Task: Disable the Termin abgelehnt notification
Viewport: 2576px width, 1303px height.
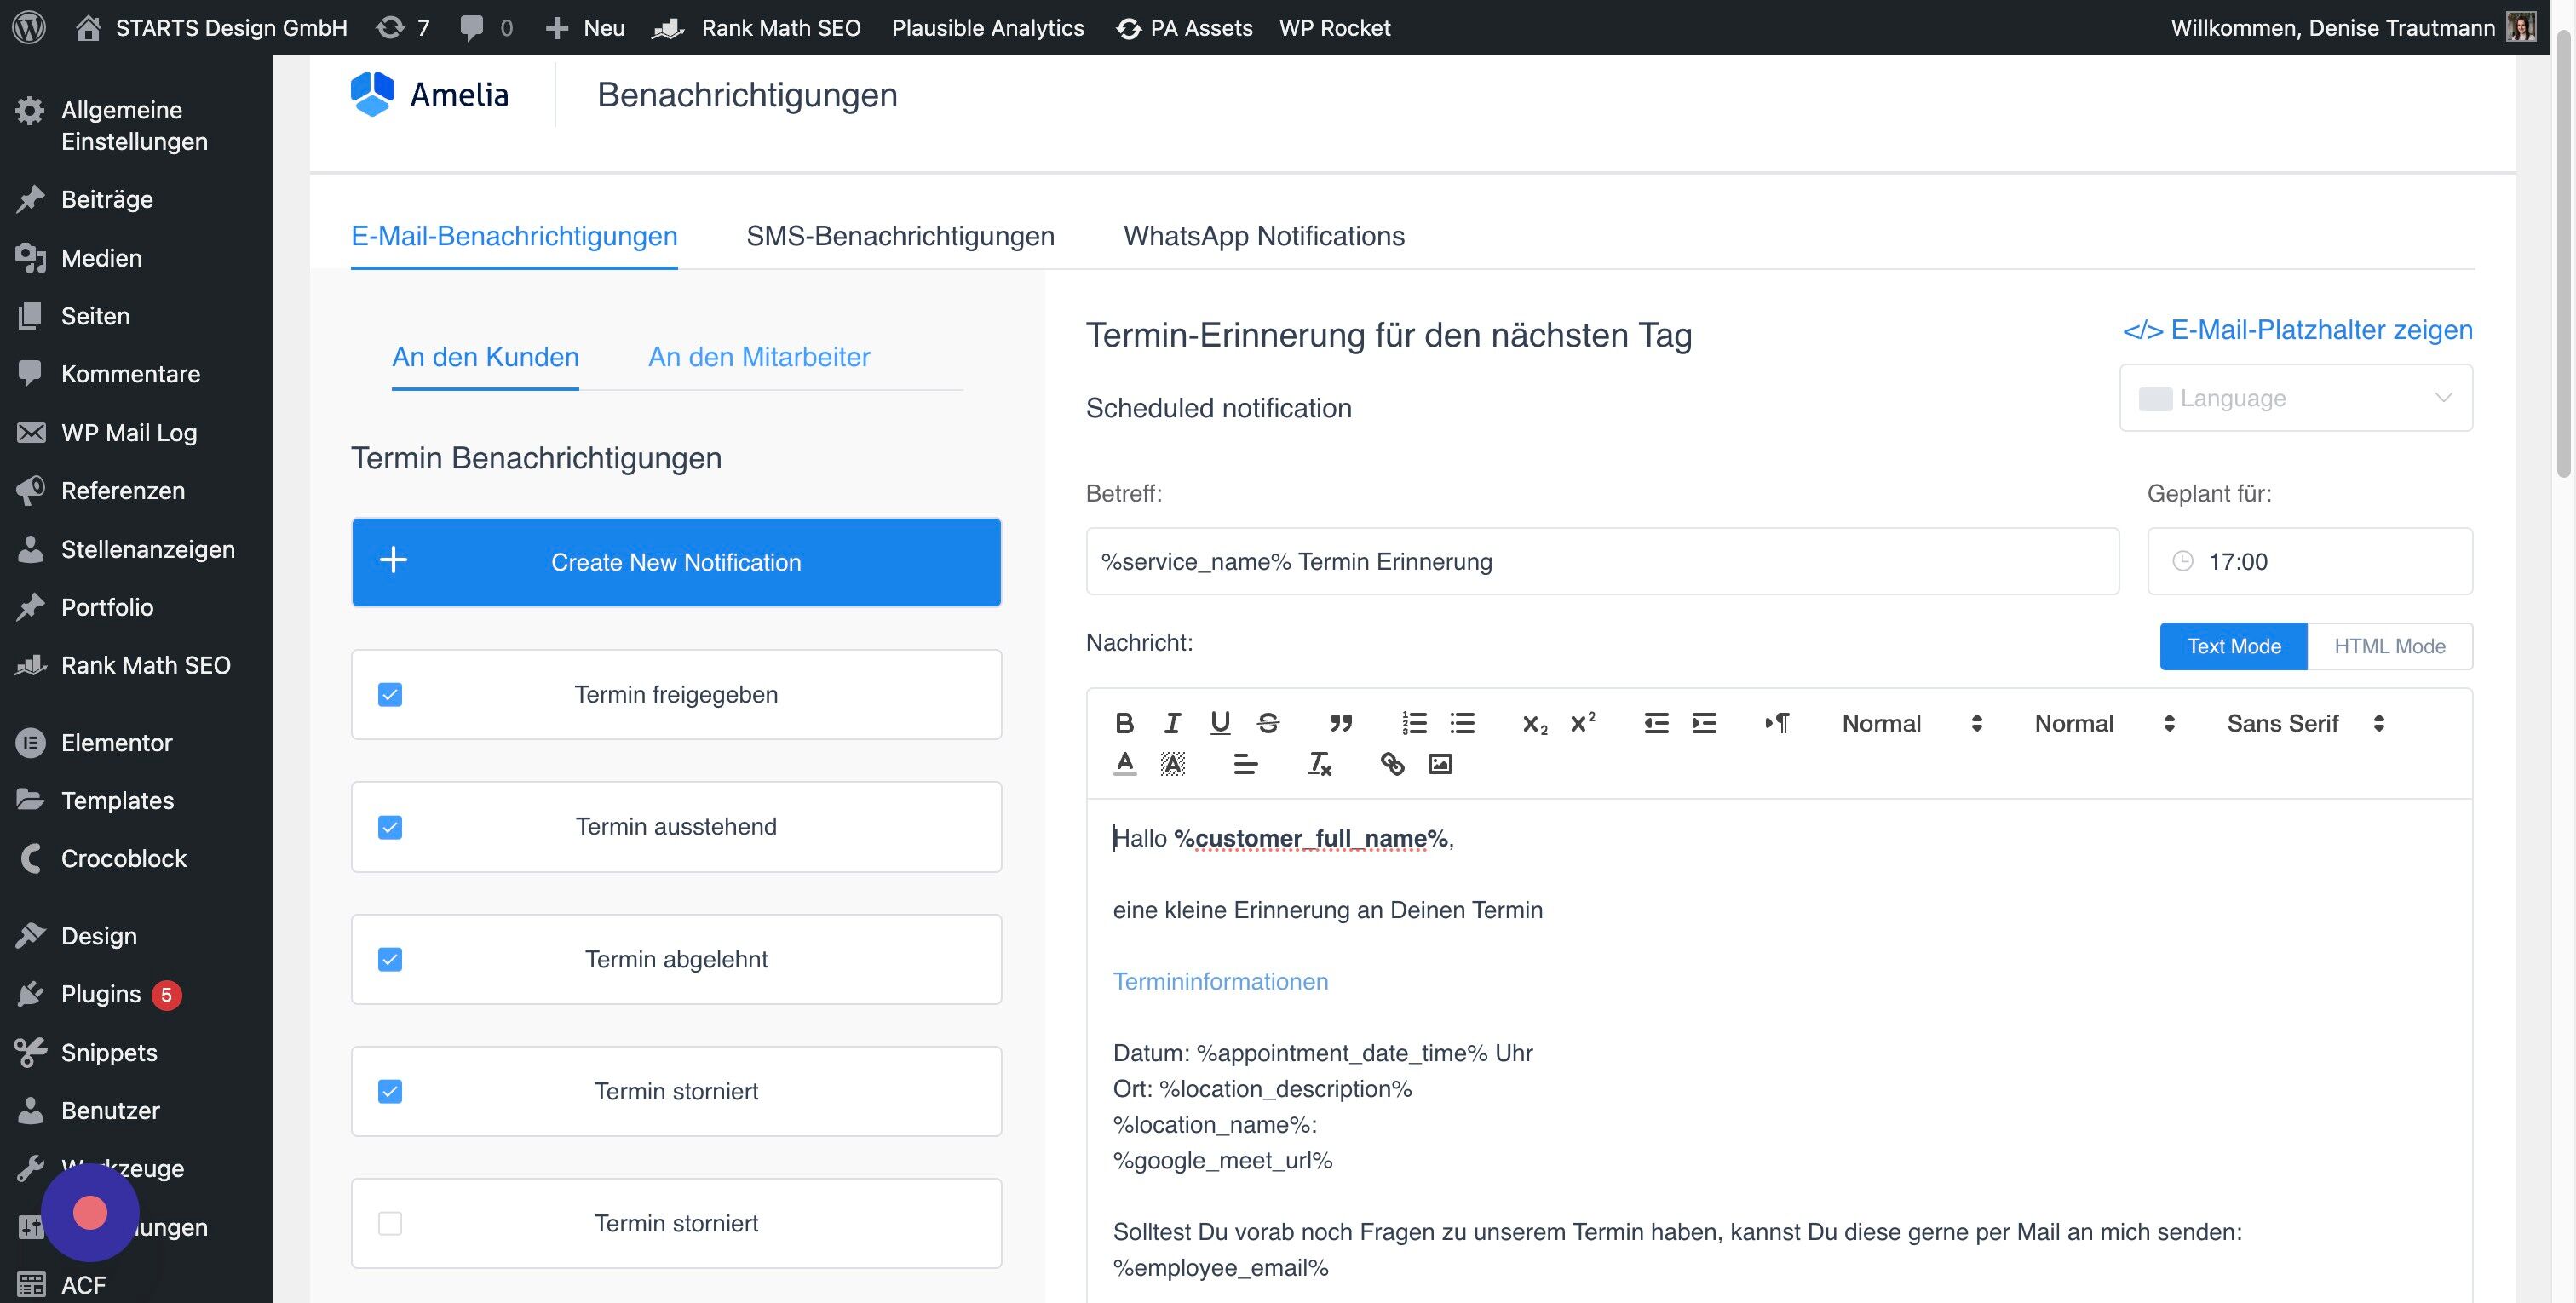Action: (x=389, y=959)
